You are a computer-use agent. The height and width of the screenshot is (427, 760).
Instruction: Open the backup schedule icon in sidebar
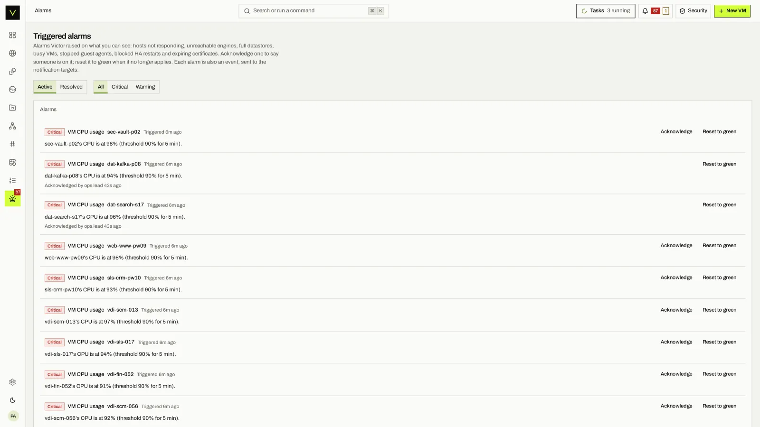coord(12,162)
